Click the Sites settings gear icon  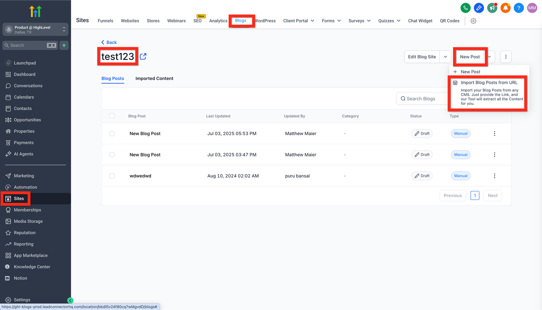coord(473,21)
